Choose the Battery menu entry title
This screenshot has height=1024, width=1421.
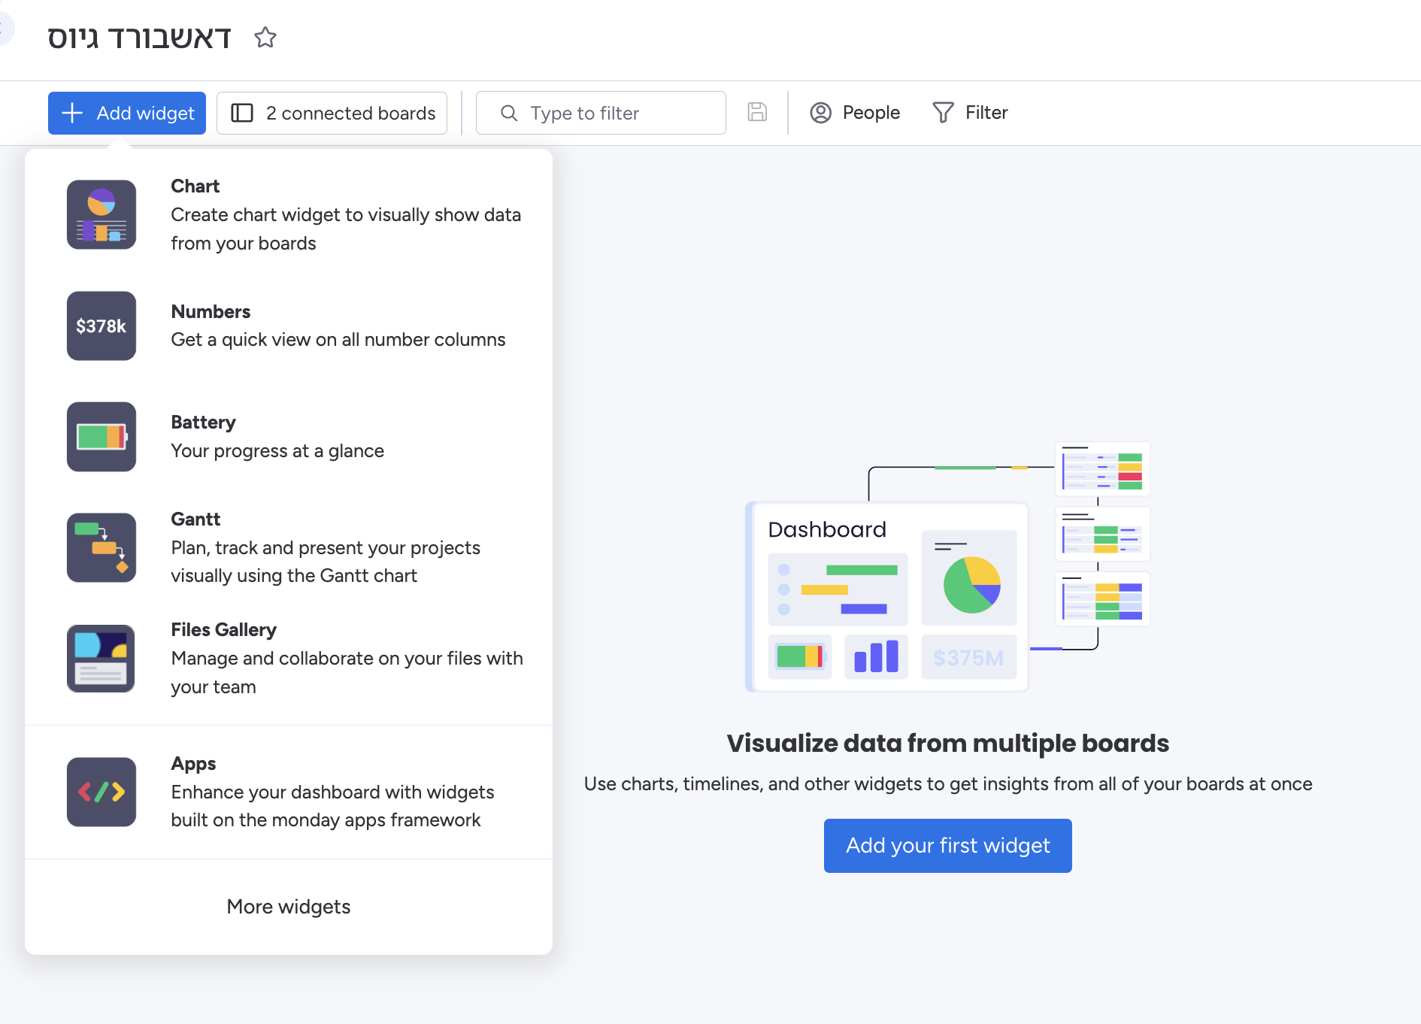point(203,423)
